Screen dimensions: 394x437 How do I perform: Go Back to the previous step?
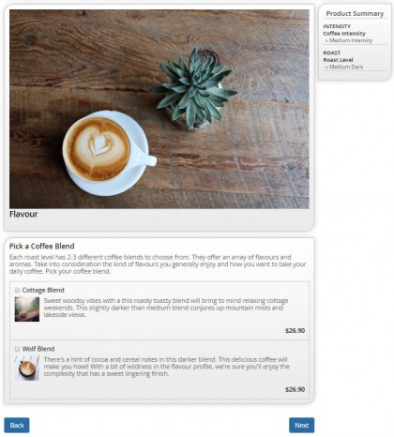17,425
